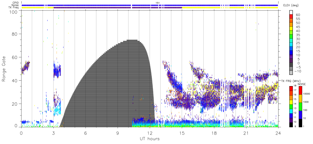Select the 100 label on NOISE scale

[x=305, y=110]
